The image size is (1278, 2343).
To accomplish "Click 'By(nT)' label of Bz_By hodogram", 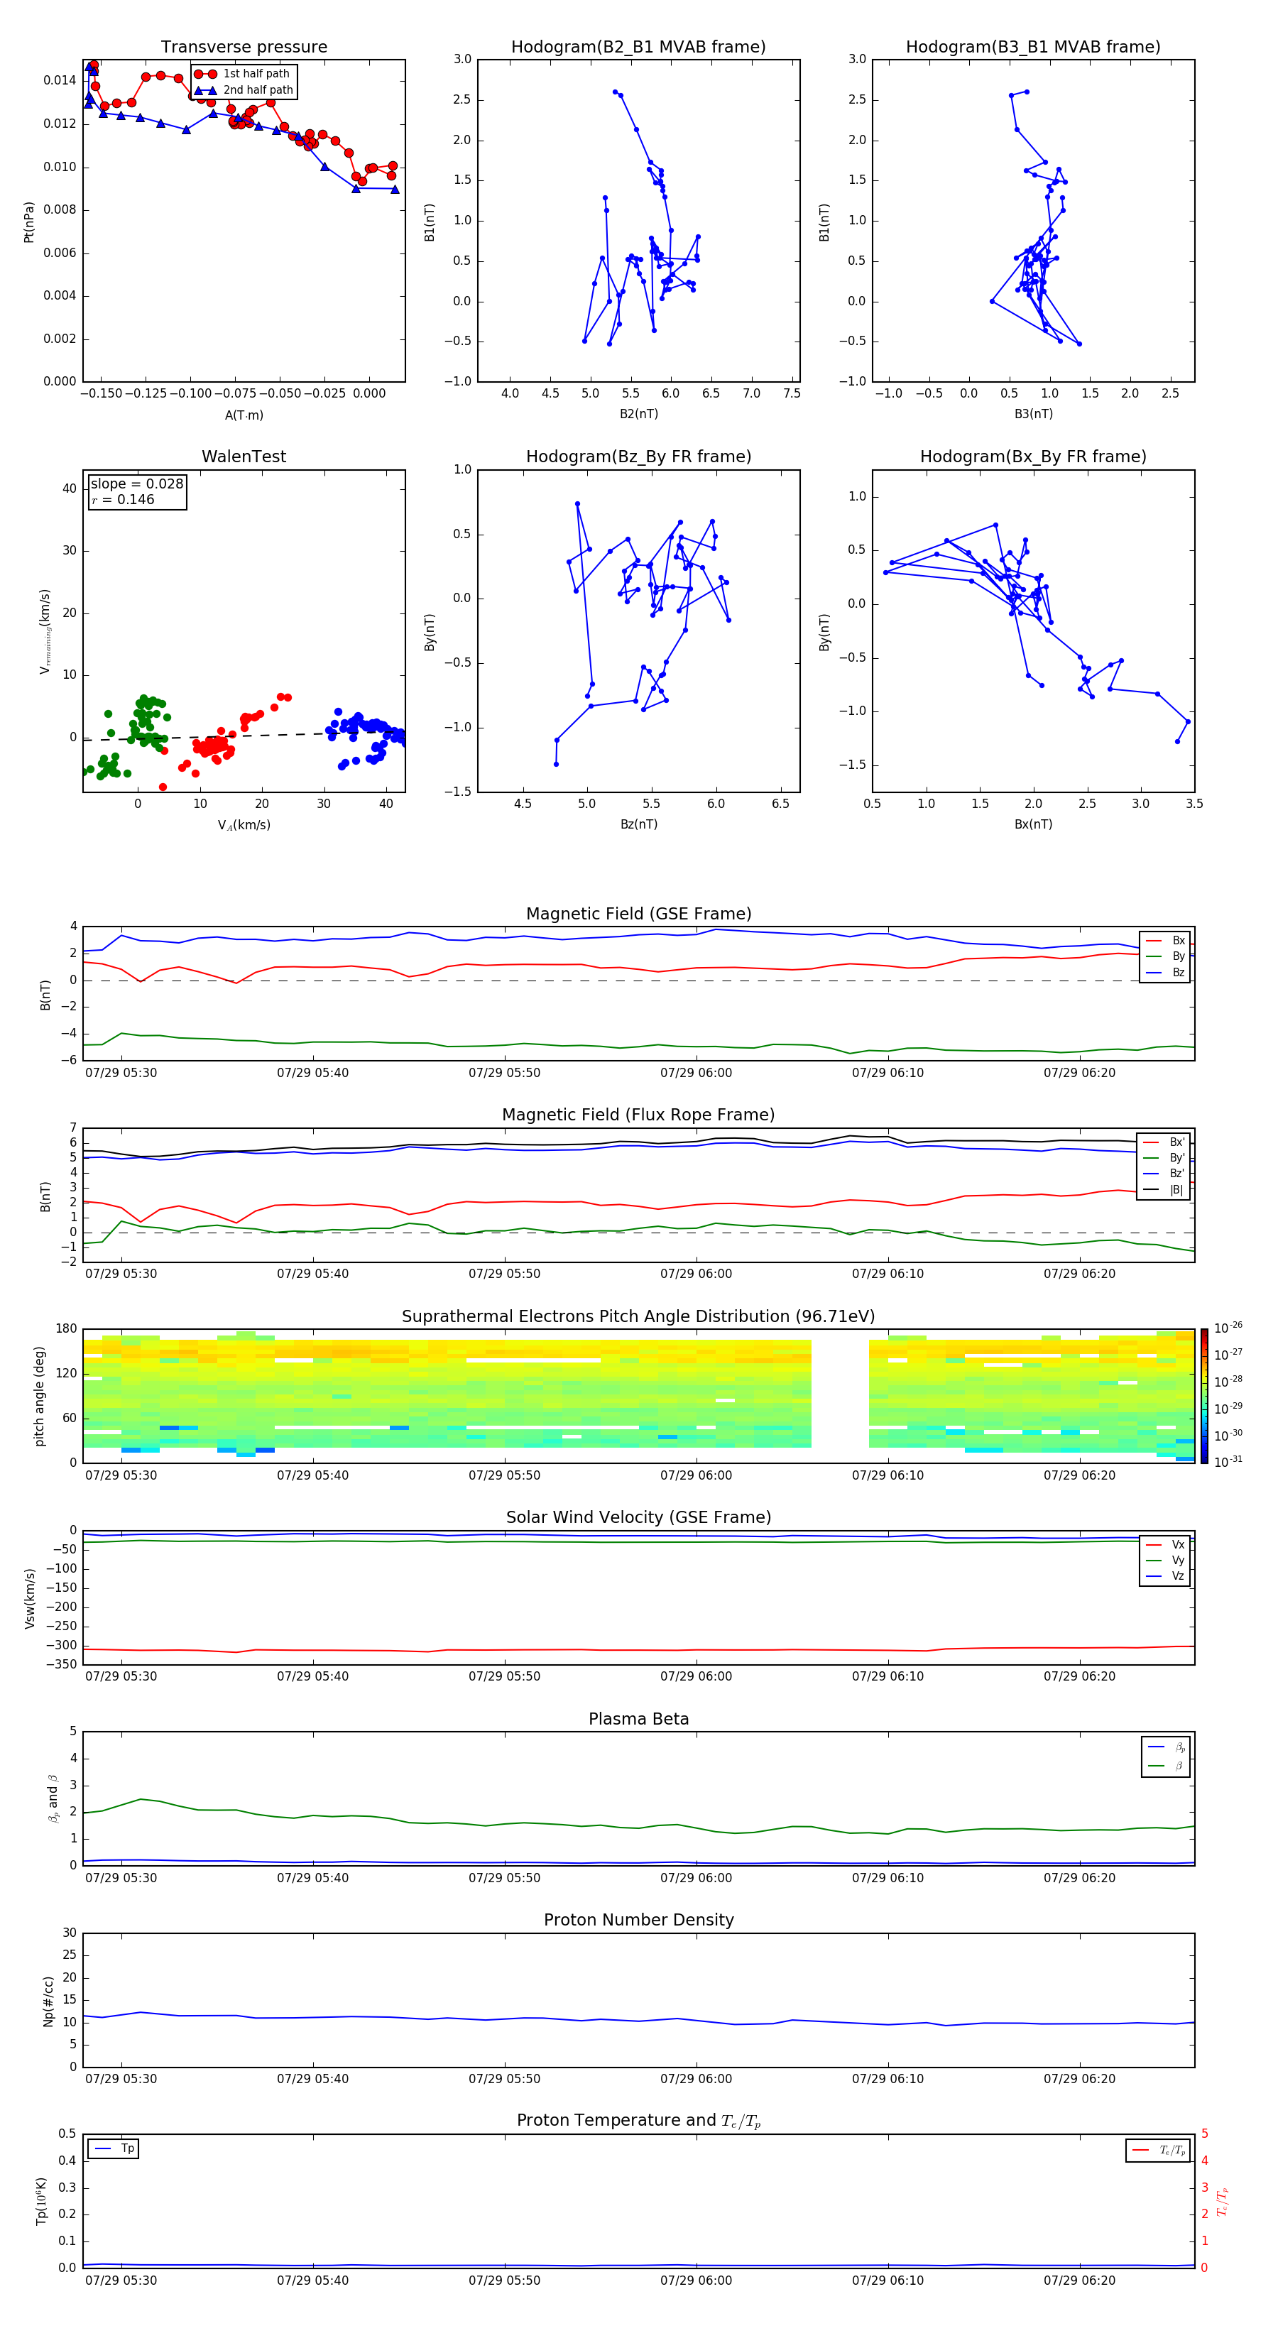I will click(x=430, y=631).
